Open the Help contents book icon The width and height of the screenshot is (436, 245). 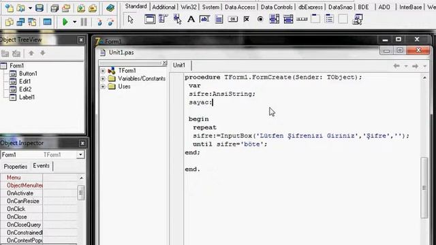coord(110,8)
